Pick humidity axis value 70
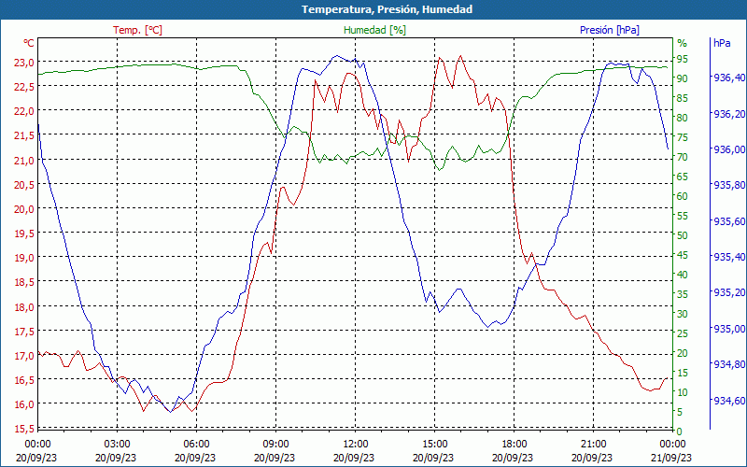 pyautogui.click(x=683, y=157)
